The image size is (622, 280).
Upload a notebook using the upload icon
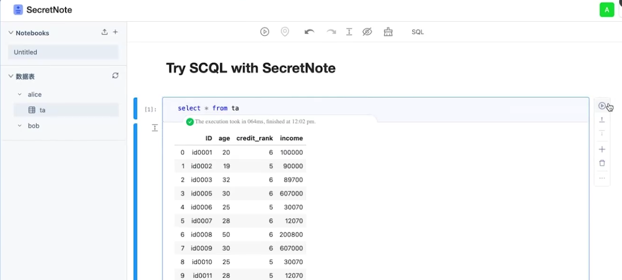105,32
